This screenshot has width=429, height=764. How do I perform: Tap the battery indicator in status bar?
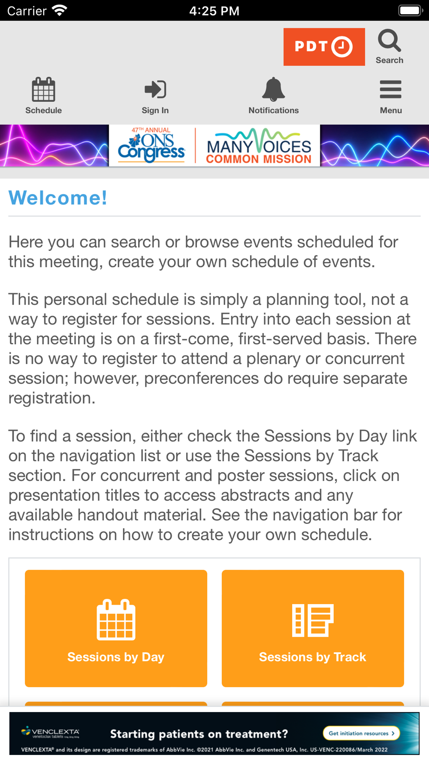coord(411,10)
